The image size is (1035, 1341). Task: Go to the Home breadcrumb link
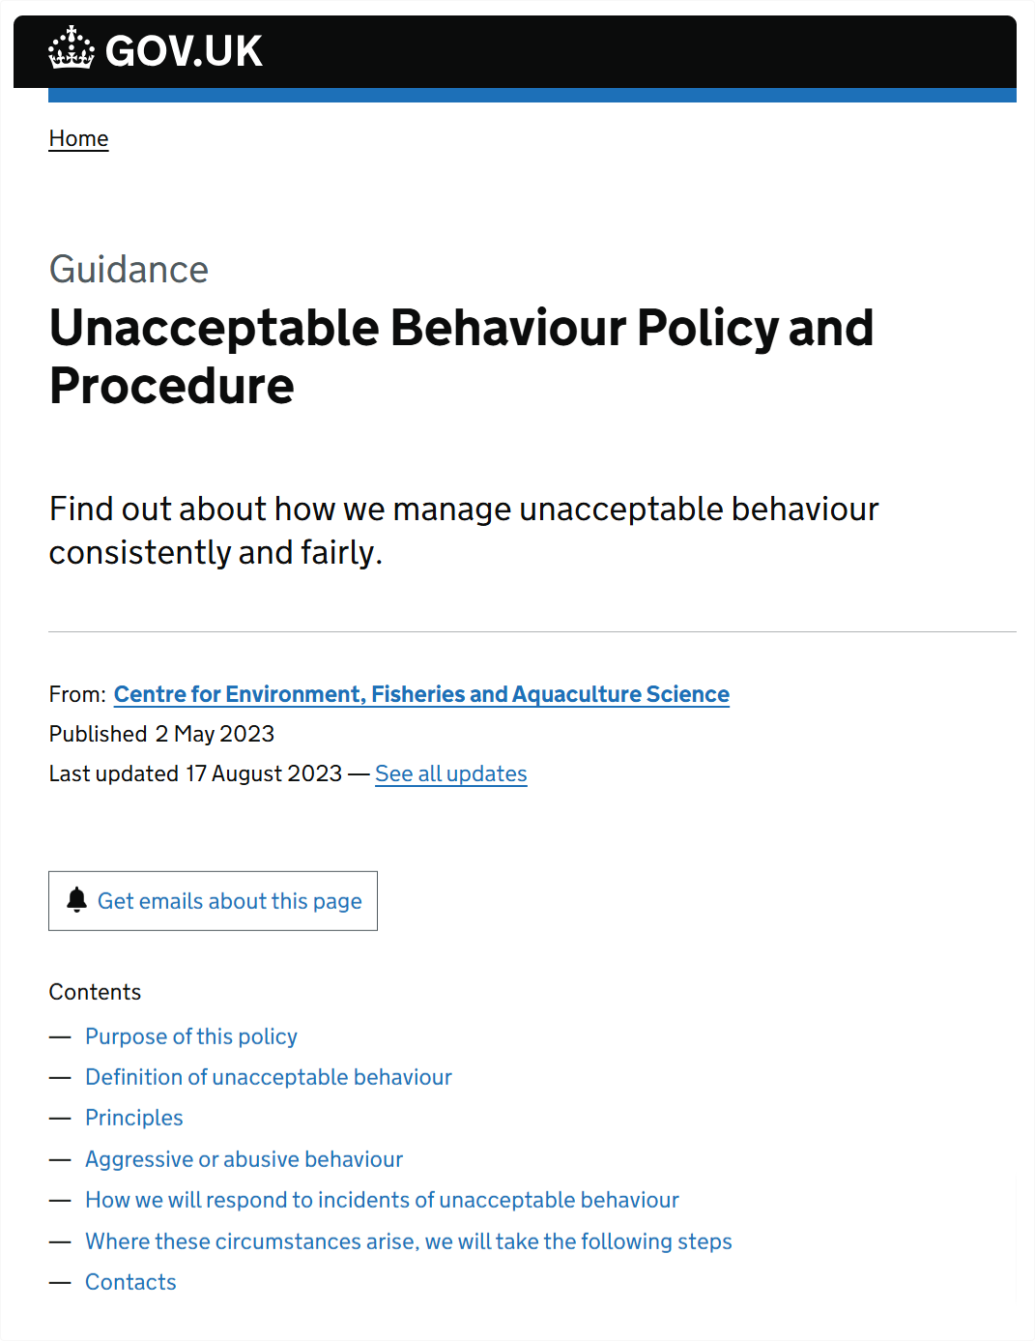point(78,138)
